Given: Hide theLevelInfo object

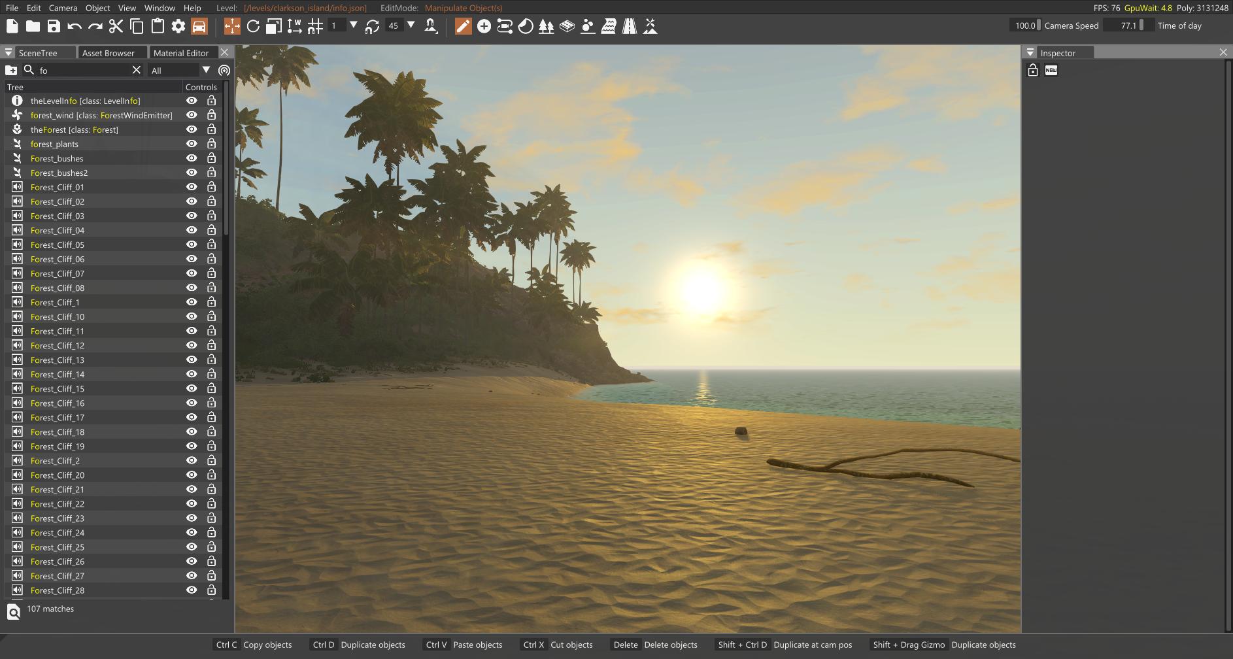Looking at the screenshot, I should (192, 101).
